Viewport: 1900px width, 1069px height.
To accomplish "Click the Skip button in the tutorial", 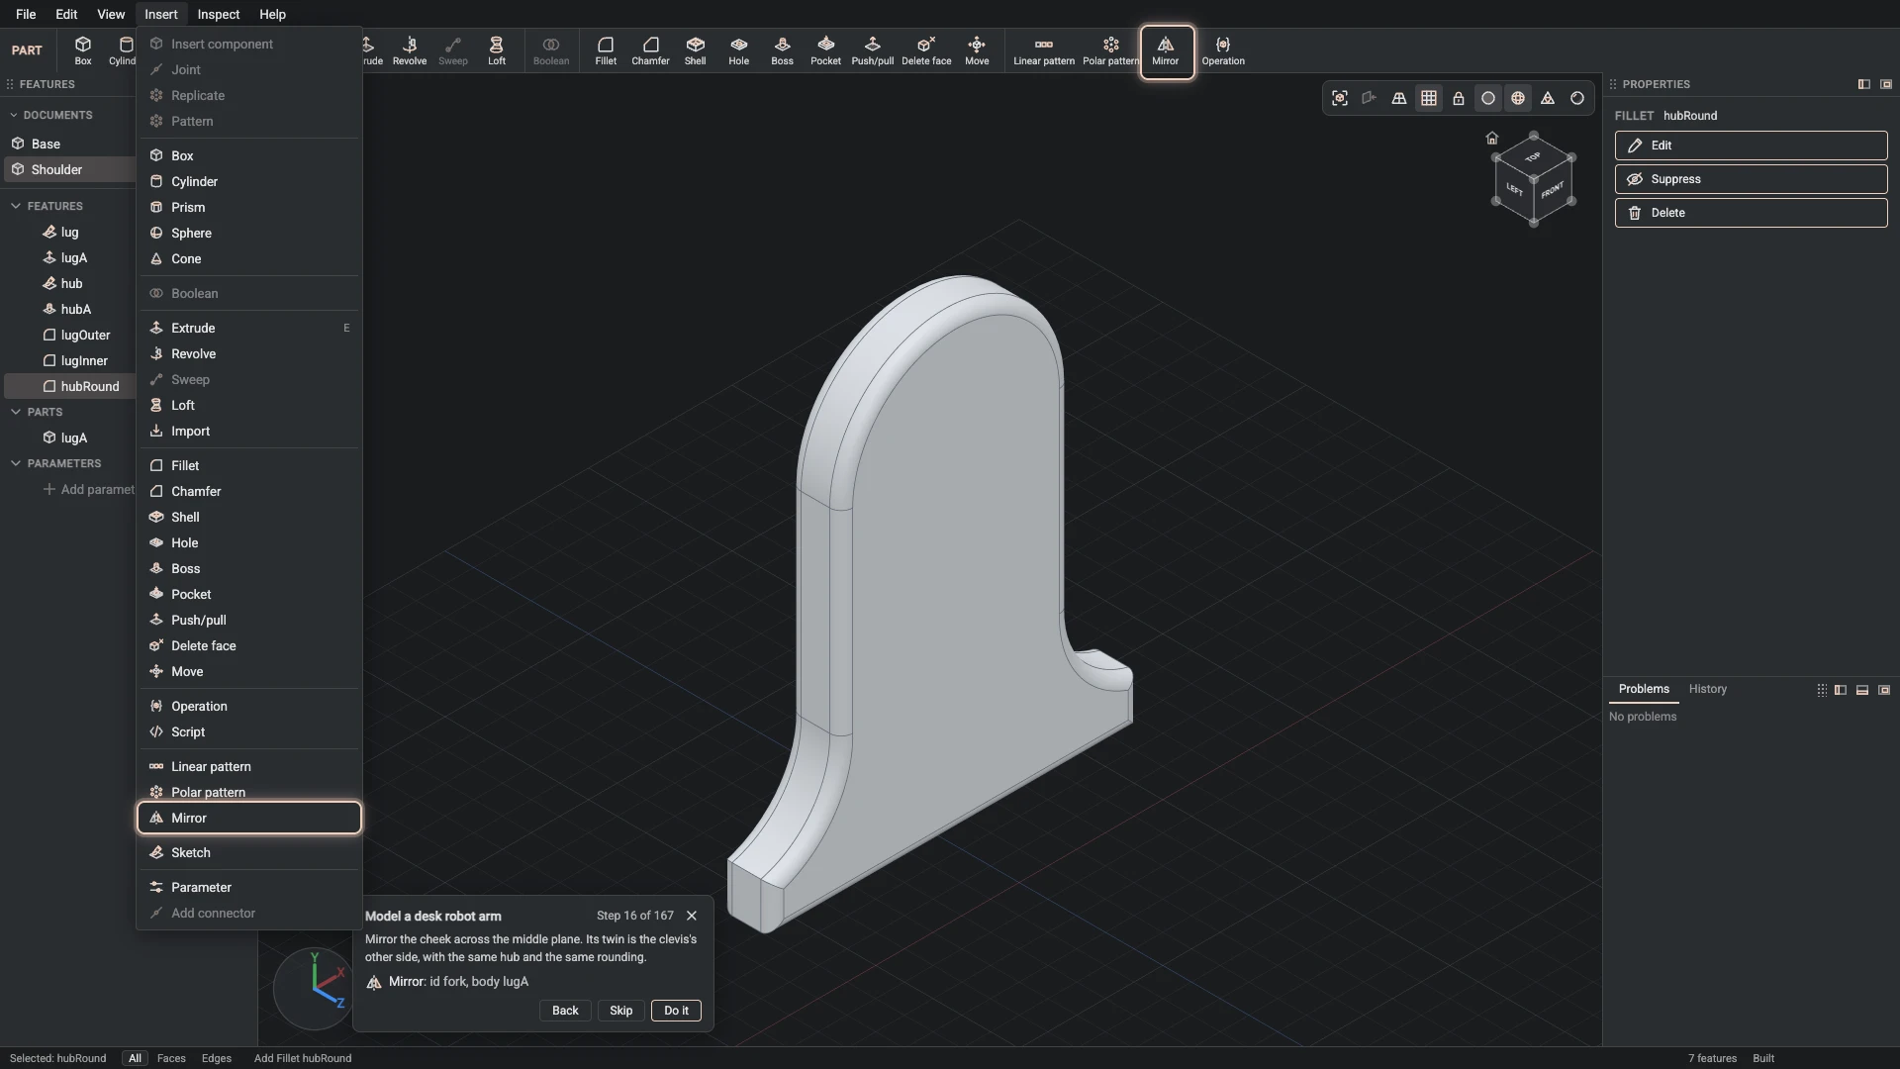I will click(x=620, y=1011).
